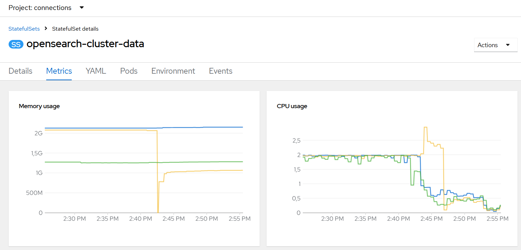
Task: Click the Actions dropdown arrow icon
Action: click(508, 45)
